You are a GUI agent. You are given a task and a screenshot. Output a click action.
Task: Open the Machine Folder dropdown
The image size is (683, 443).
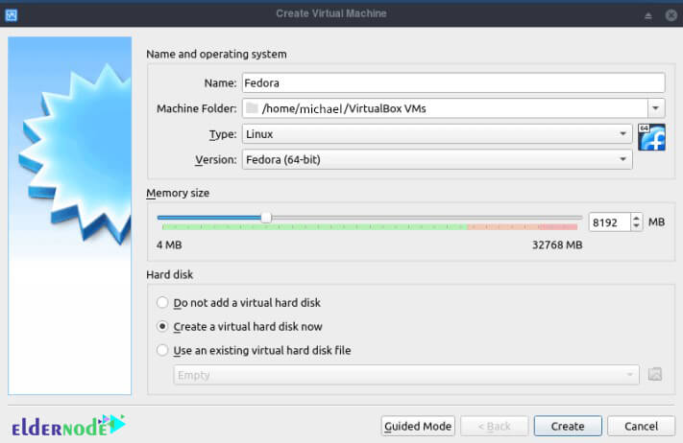(655, 108)
